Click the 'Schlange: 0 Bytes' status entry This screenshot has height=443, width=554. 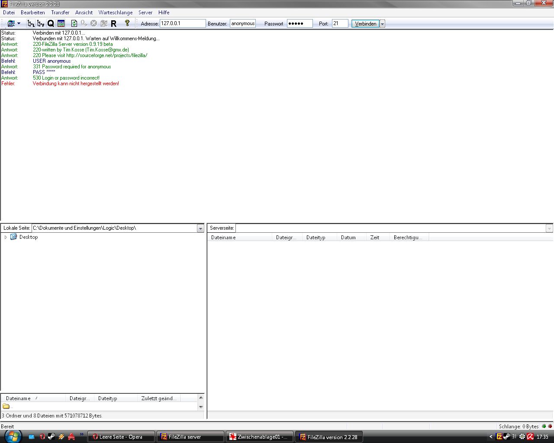(519, 427)
